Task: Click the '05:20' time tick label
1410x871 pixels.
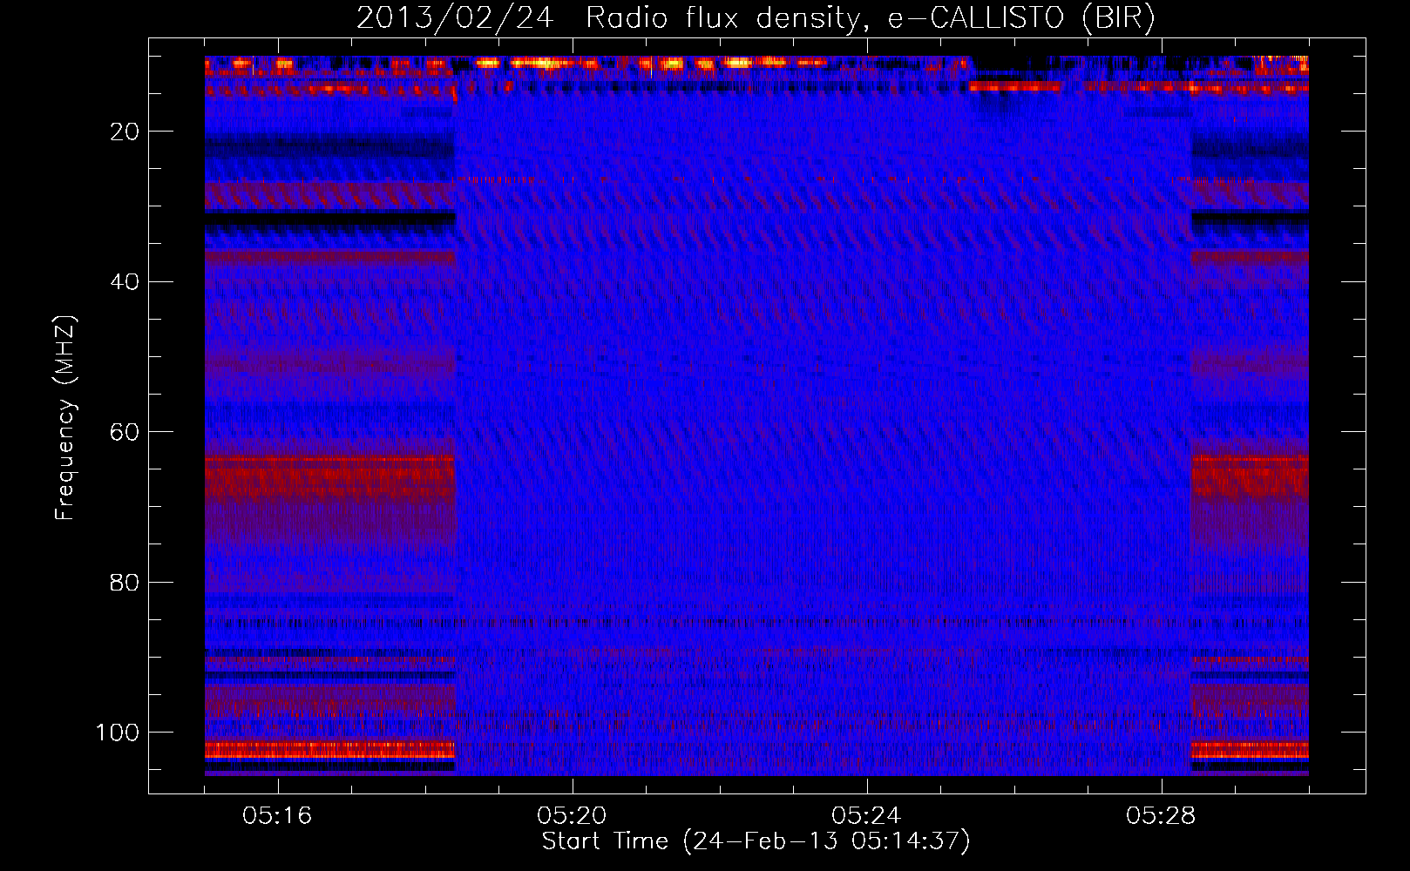Action: 572,816
